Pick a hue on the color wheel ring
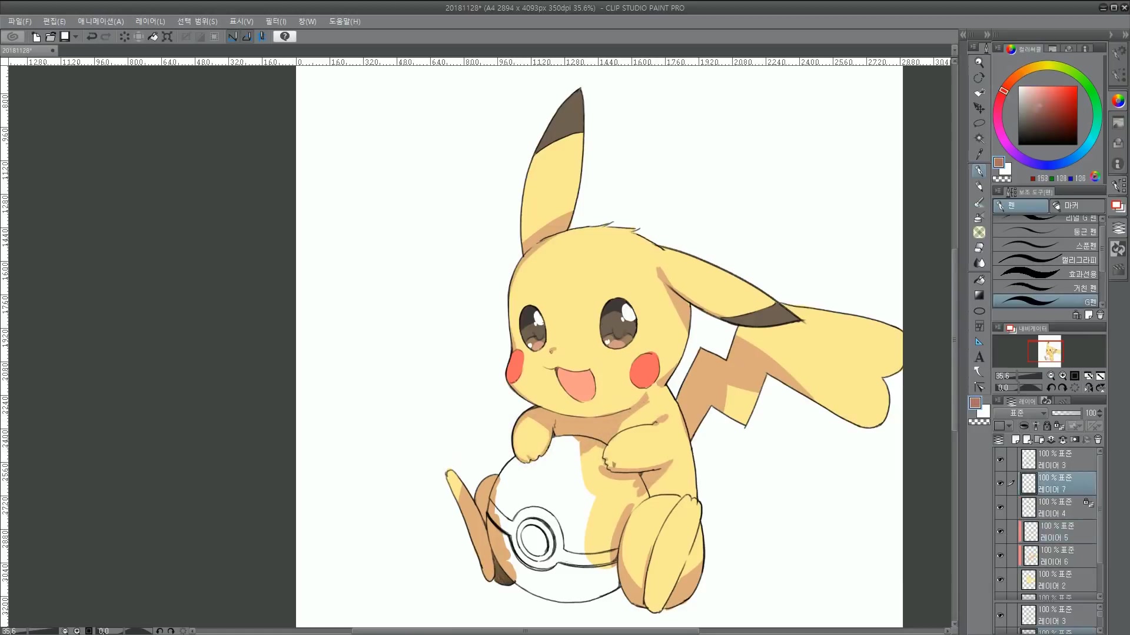 [1047, 66]
